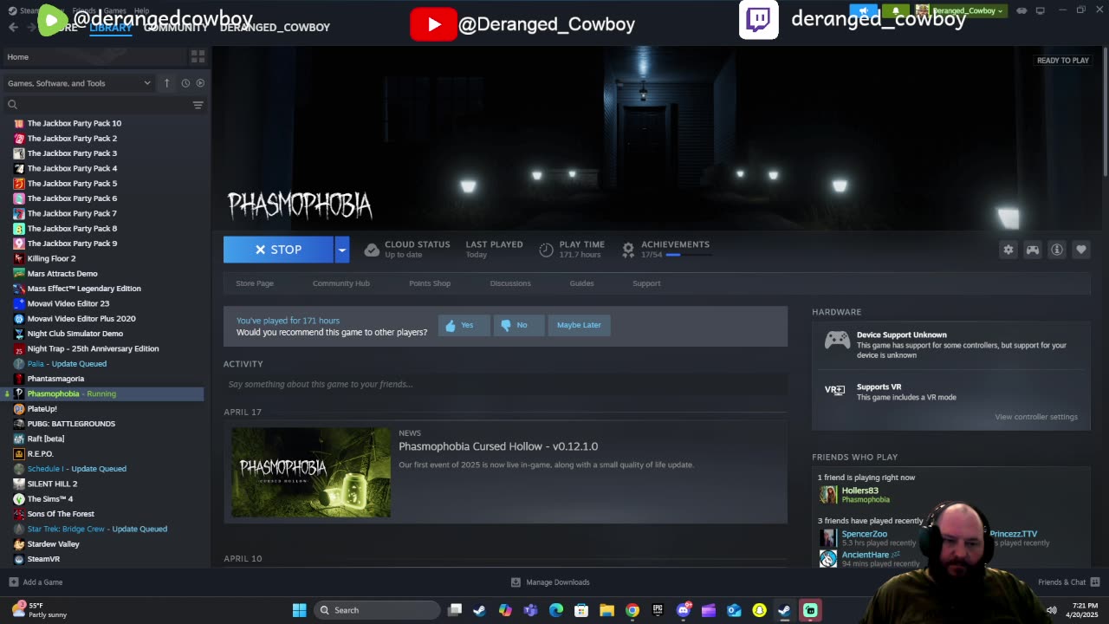Viewport: 1109px width, 624px height.
Task: Open Cursed Hollow news thumbnail
Action: pyautogui.click(x=311, y=472)
